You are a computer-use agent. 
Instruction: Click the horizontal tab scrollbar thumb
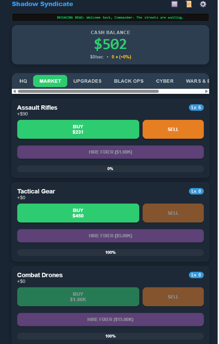coord(88,91)
